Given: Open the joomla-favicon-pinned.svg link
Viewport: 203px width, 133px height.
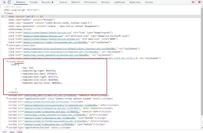Looking at the screenshot, I should (52, 39).
